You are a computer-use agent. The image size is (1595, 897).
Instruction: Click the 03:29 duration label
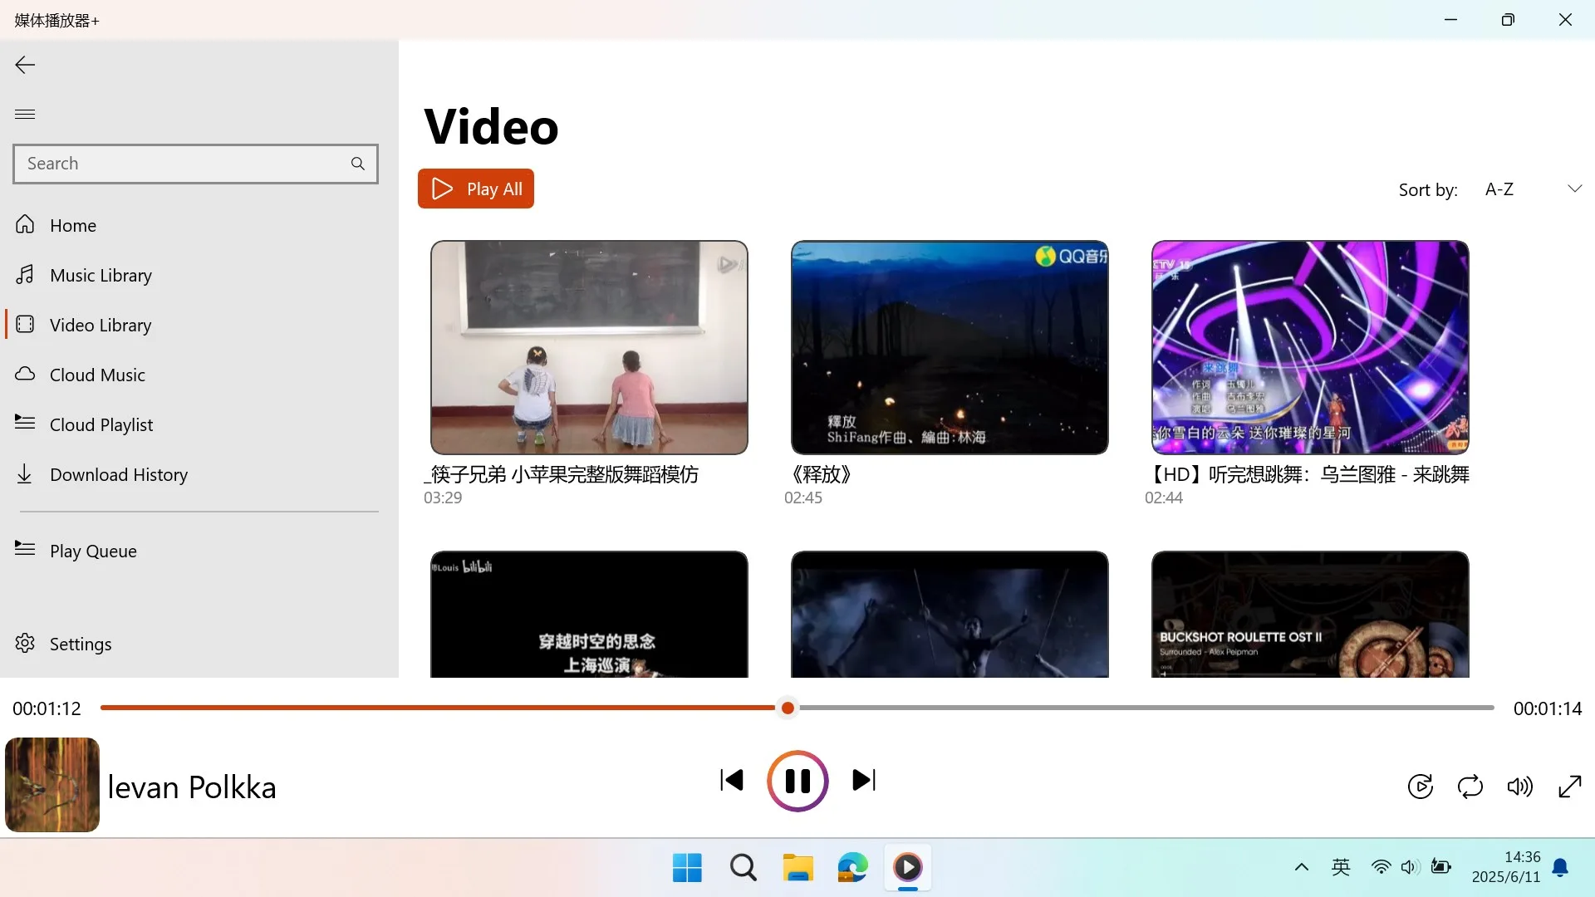[x=443, y=498]
